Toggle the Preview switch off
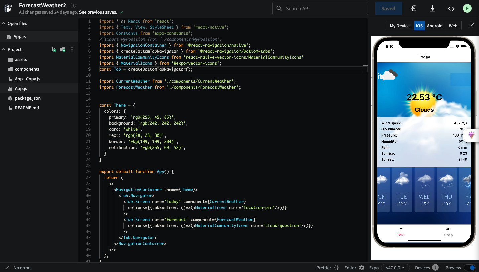479x272 pixels. tap(470, 268)
